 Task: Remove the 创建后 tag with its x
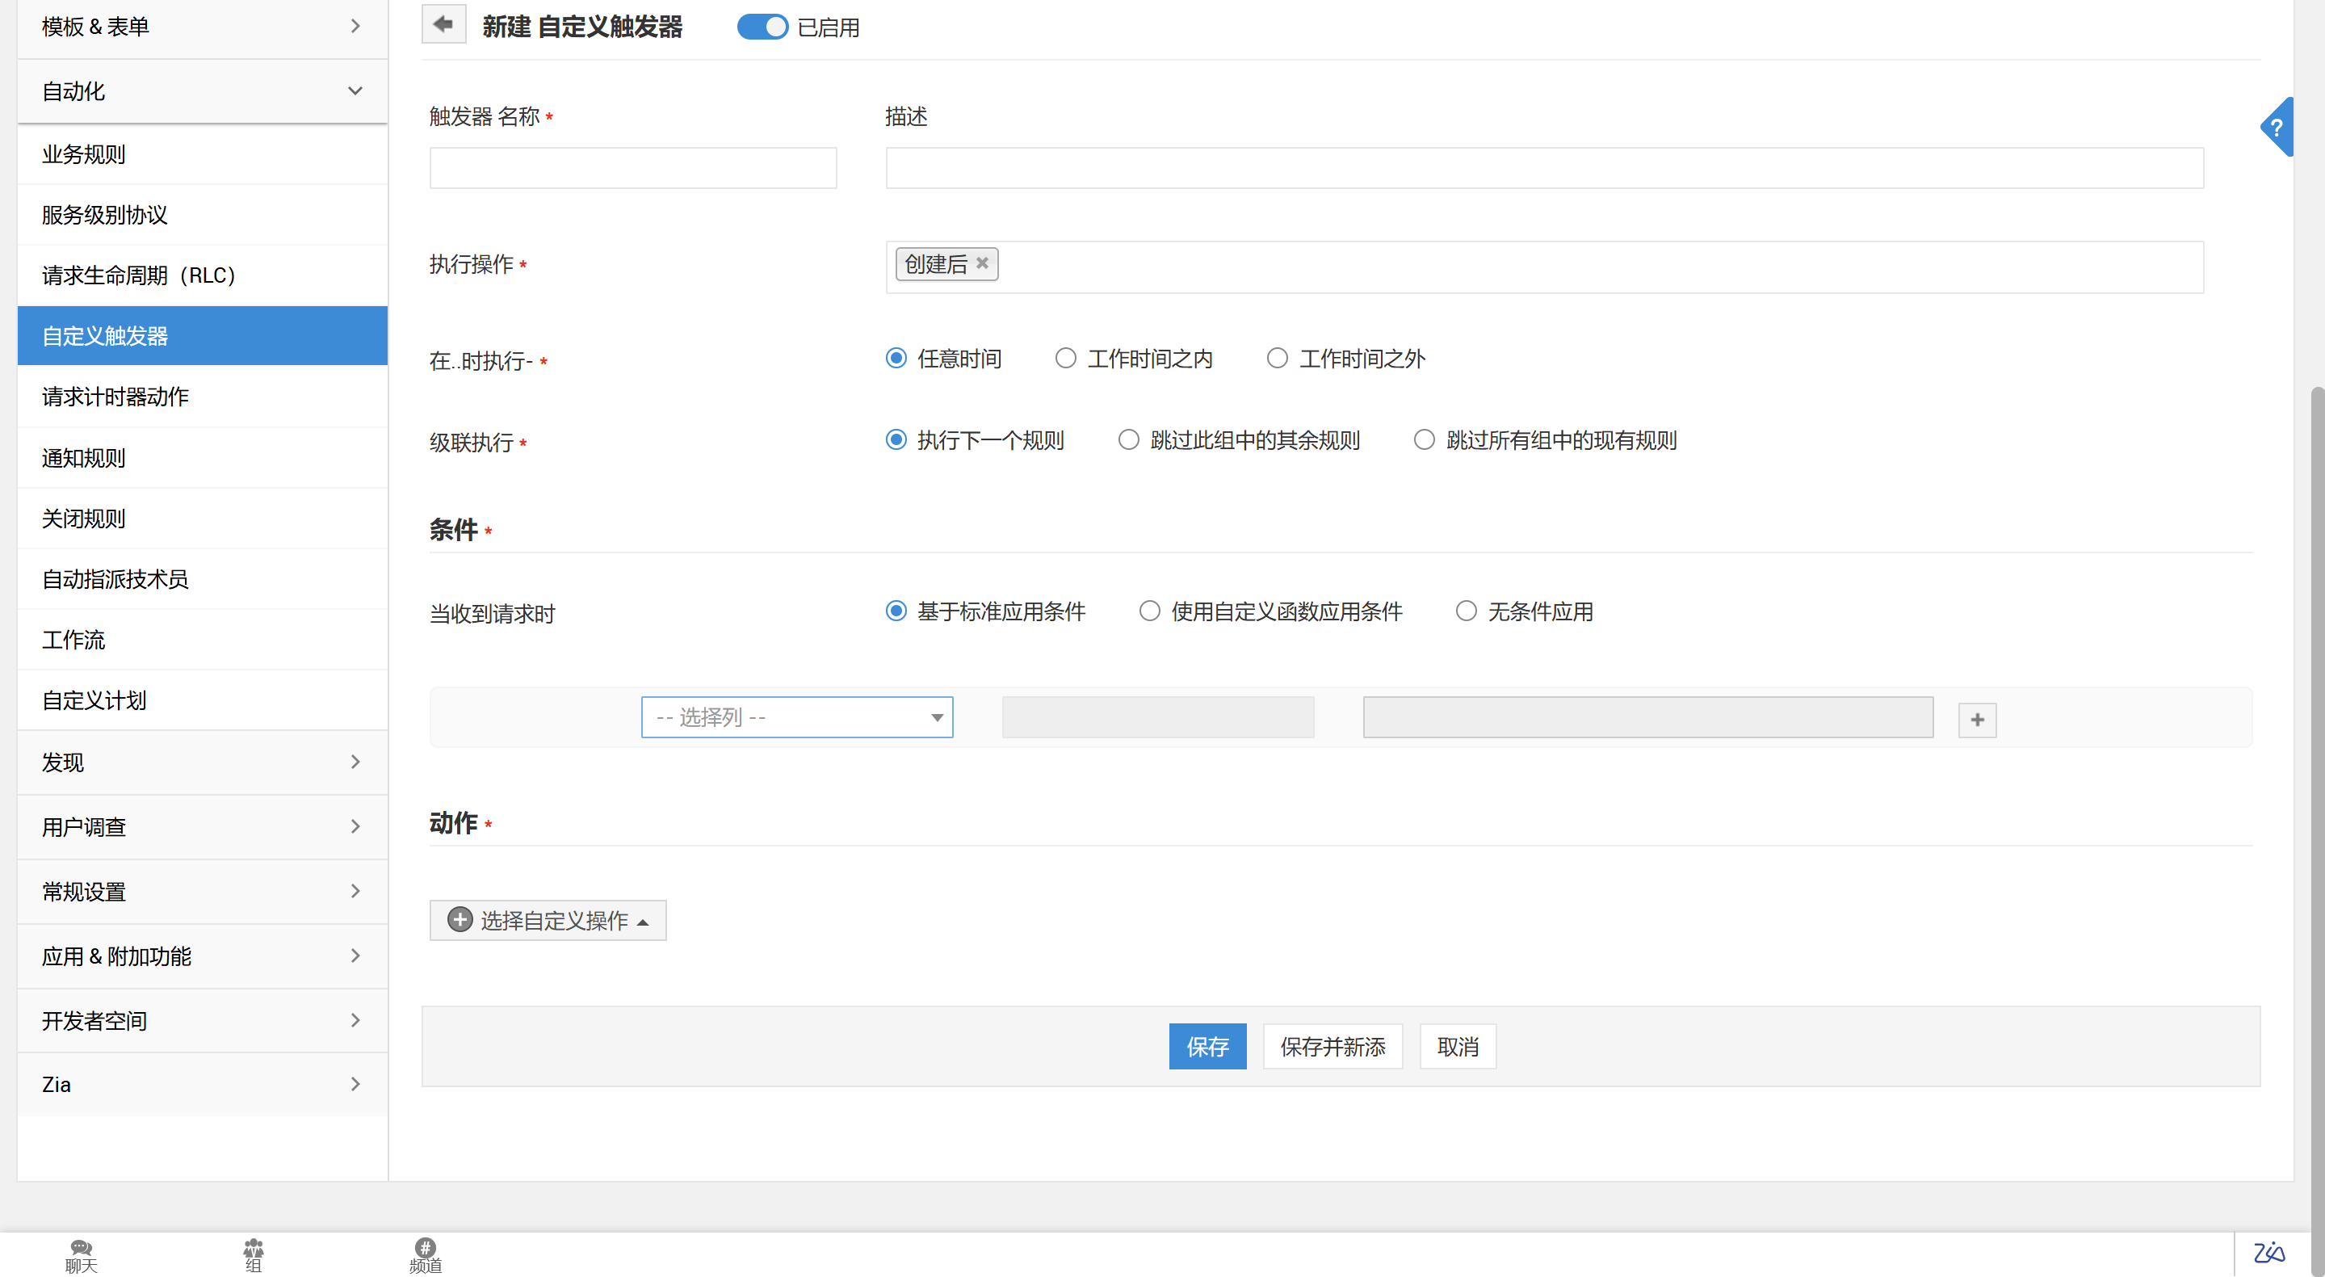(x=982, y=263)
